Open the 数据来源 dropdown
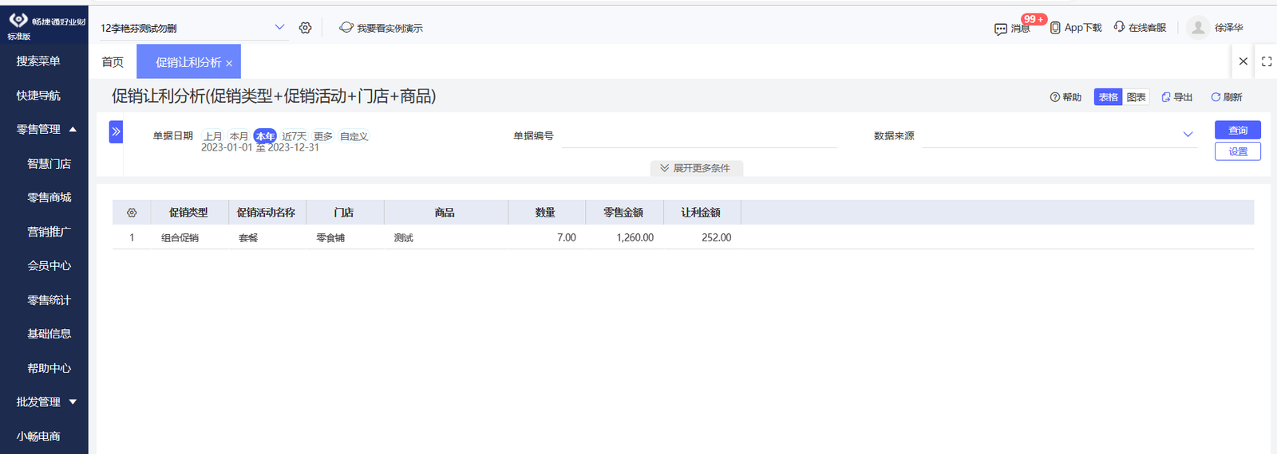Image resolution: width=1277 pixels, height=454 pixels. click(x=1060, y=135)
